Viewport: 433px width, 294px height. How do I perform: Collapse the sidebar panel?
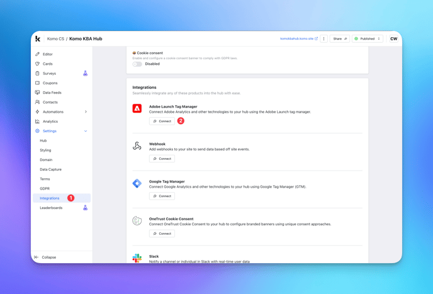[x=45, y=257]
